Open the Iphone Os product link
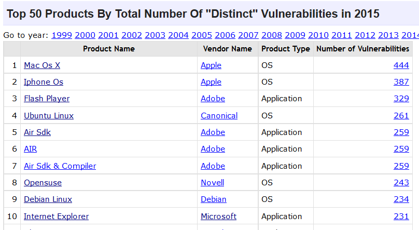 (44, 82)
